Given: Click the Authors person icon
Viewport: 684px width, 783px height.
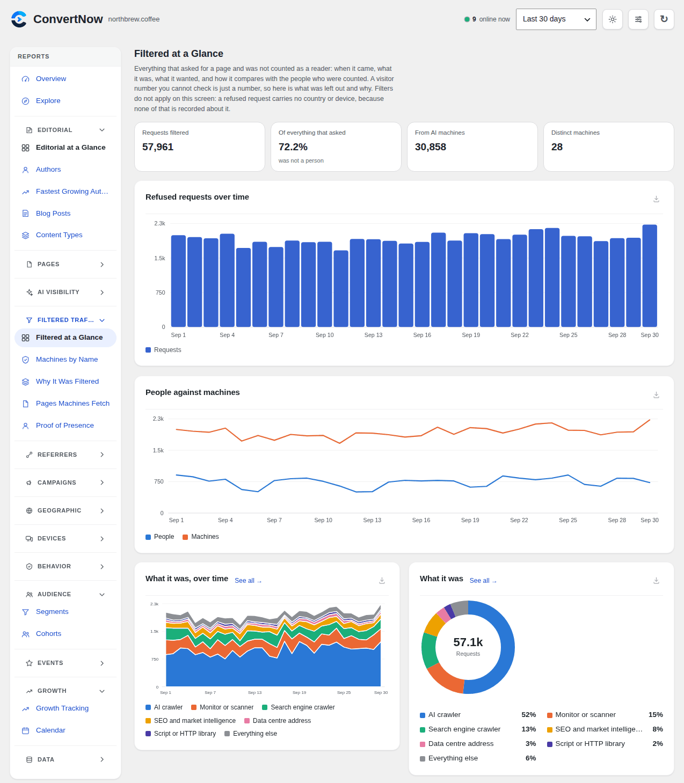Looking at the screenshot, I should click(x=25, y=170).
